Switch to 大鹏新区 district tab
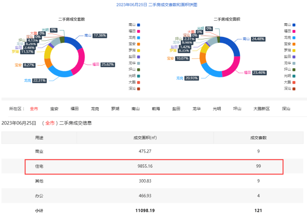The image size is (307, 217). [262, 109]
